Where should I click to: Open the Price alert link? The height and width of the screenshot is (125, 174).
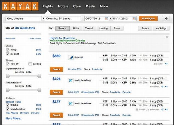click(10, 39)
